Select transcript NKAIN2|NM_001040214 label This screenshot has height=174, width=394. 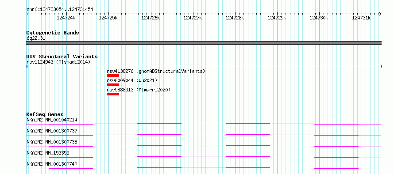(52, 120)
